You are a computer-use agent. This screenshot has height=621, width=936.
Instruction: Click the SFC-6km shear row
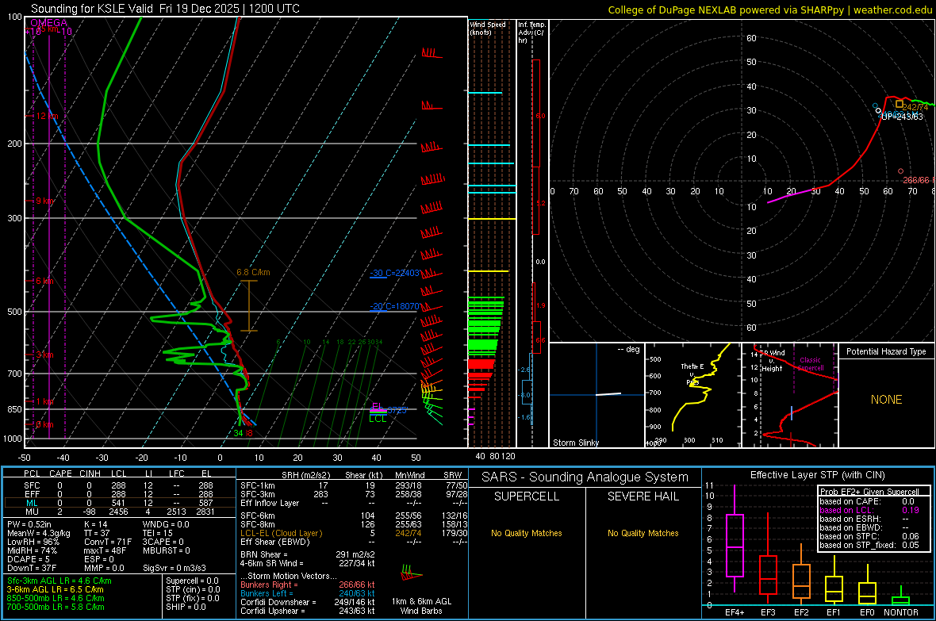[354, 516]
